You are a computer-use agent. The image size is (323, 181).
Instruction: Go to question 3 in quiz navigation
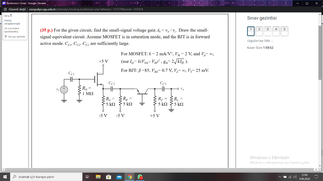pos(267,31)
